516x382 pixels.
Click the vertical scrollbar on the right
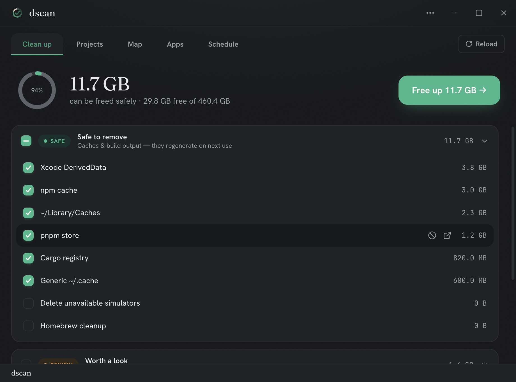tap(513, 203)
